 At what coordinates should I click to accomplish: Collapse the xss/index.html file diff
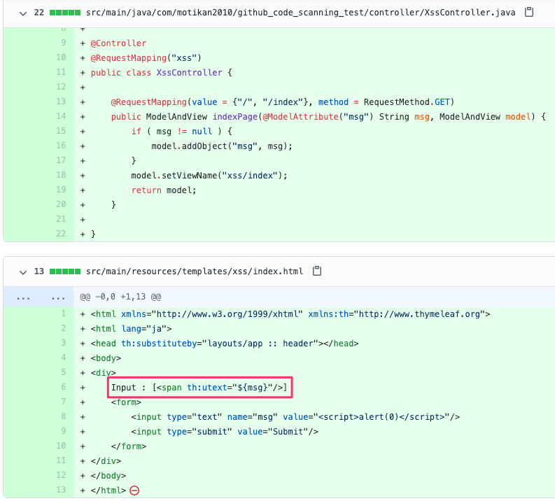23,272
